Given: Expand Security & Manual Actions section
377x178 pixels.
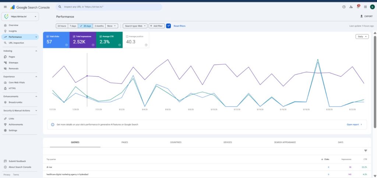Looking at the screenshot, I should coord(36,110).
